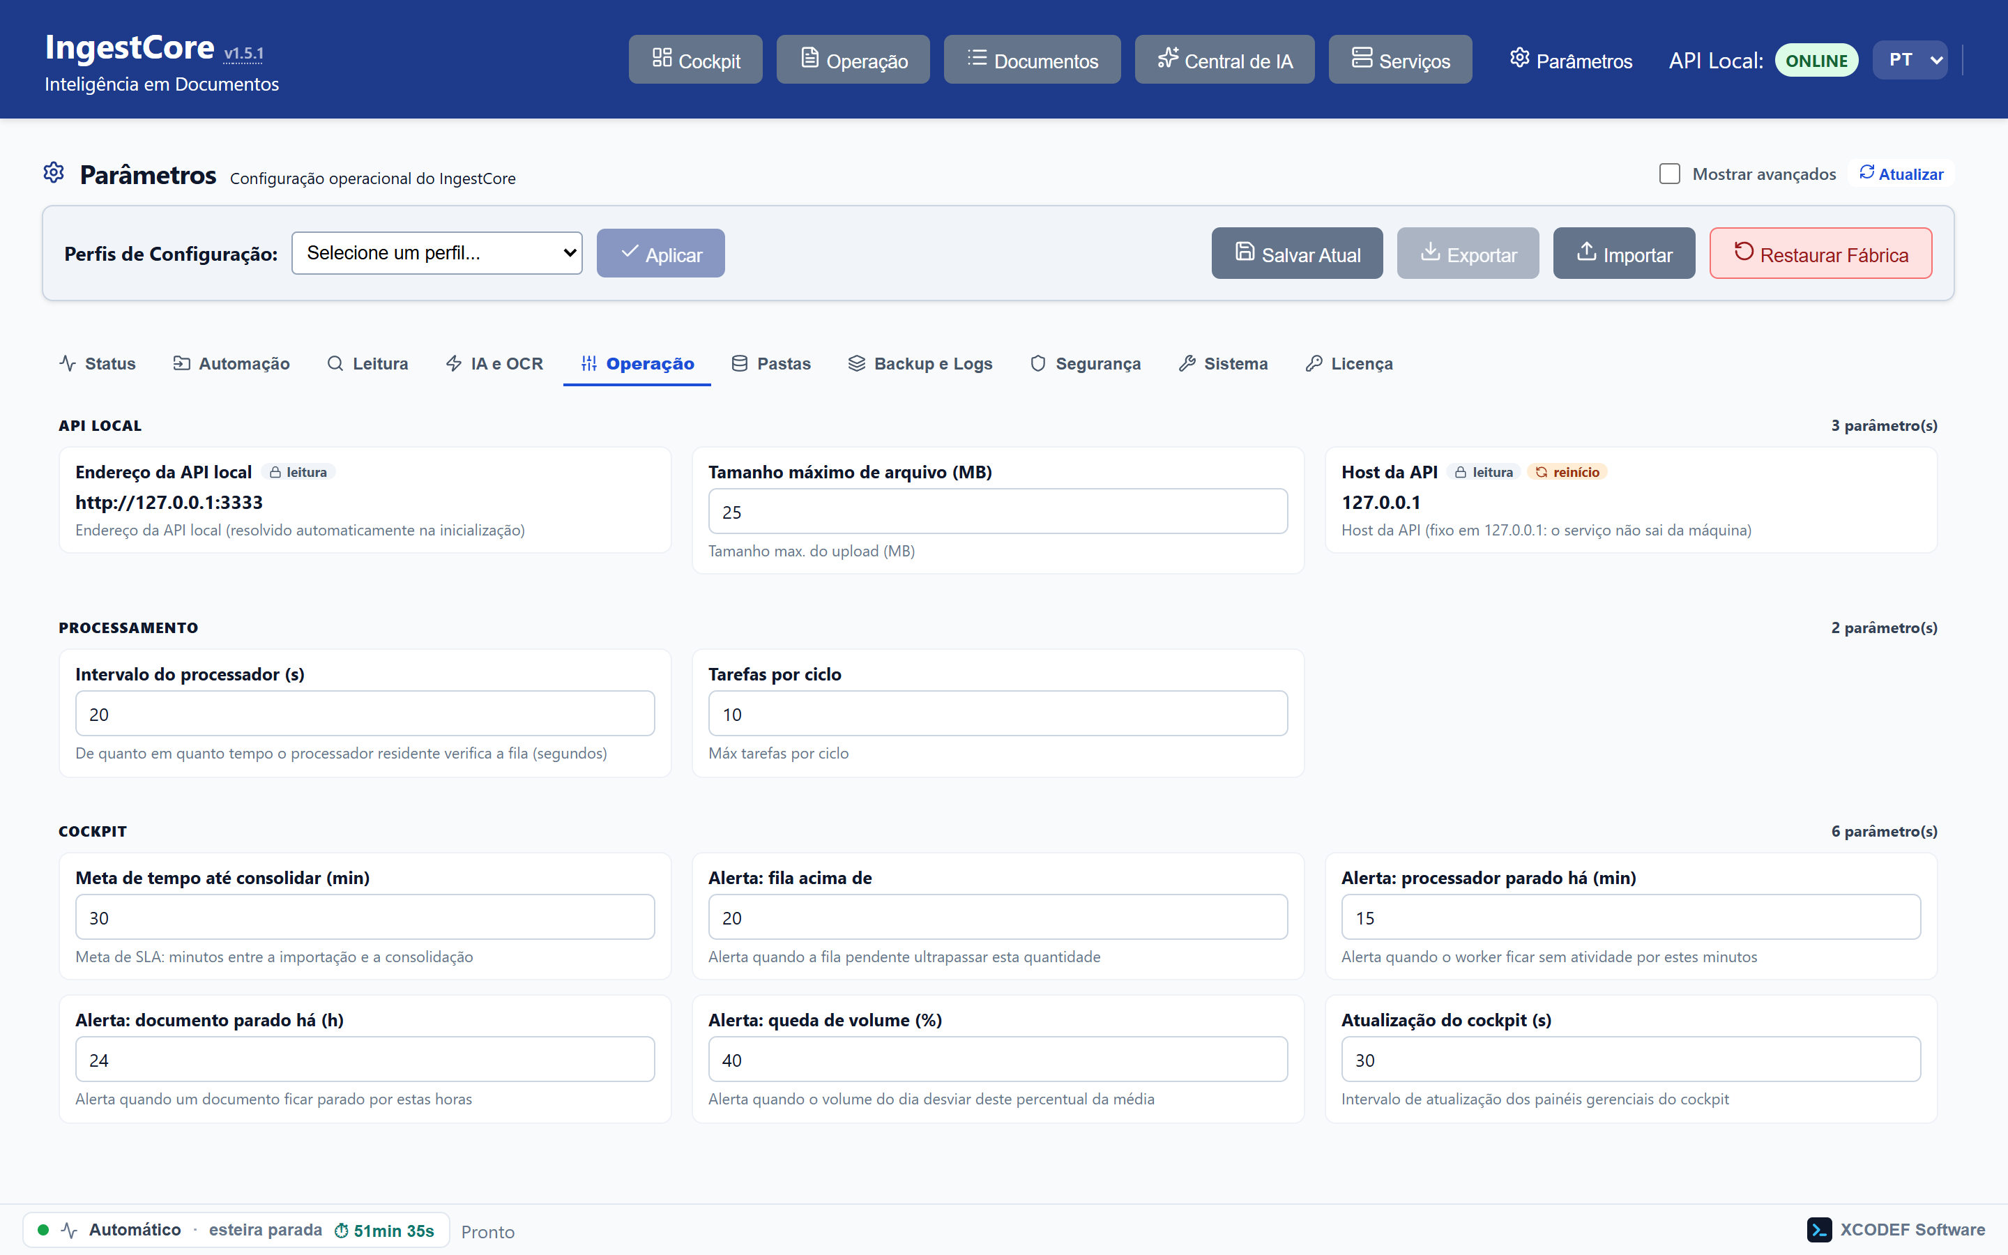Click the pulse icon beside Automático in status bar

(70, 1230)
